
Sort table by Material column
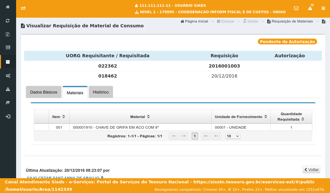click(140, 116)
